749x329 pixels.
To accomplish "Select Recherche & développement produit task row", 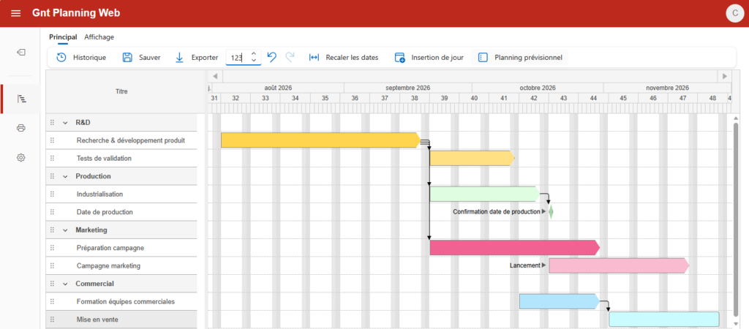I will pyautogui.click(x=121, y=140).
